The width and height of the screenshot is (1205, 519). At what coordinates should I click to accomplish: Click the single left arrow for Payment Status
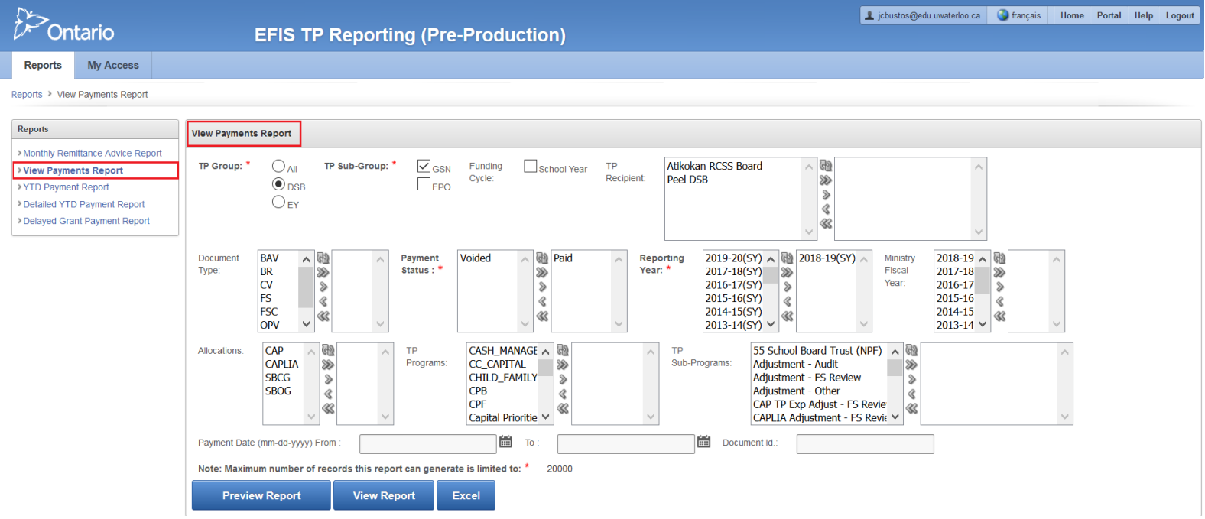542,302
